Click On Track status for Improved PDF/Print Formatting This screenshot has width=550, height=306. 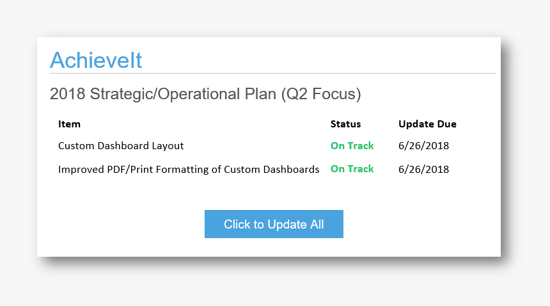352,169
